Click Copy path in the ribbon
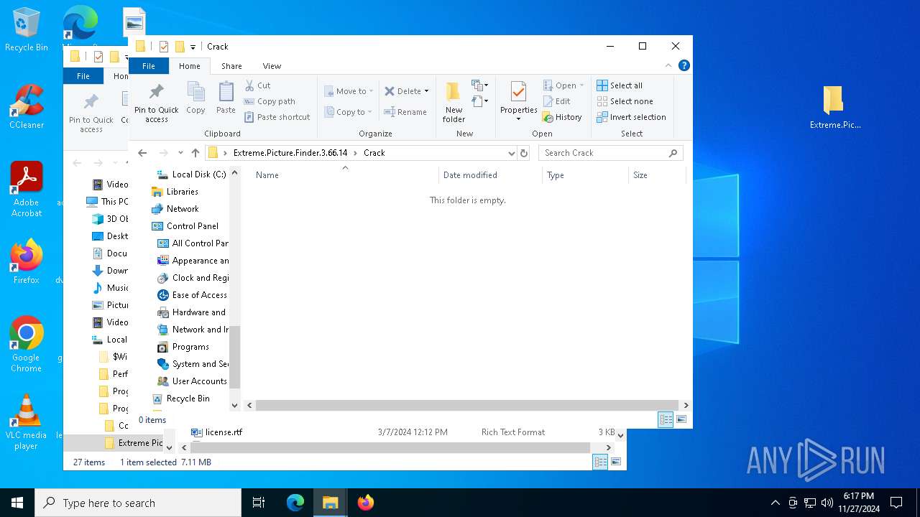 270,101
